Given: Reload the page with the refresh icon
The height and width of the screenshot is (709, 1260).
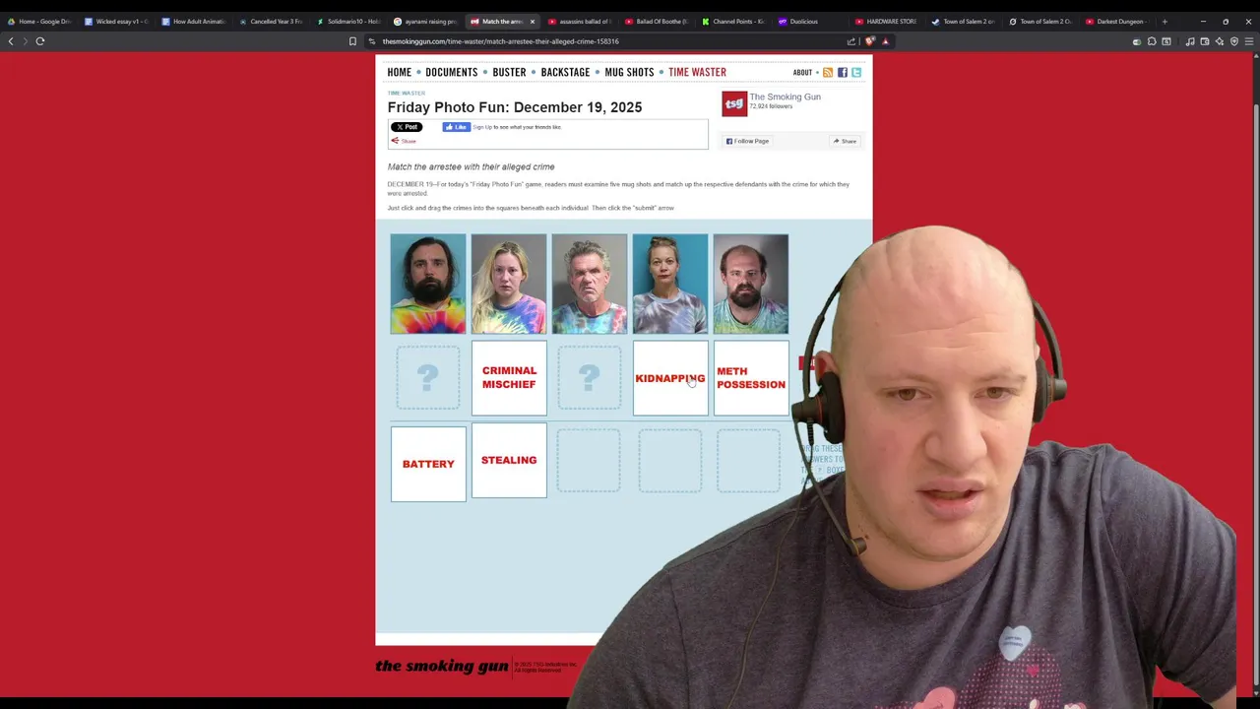Looking at the screenshot, I should point(40,41).
